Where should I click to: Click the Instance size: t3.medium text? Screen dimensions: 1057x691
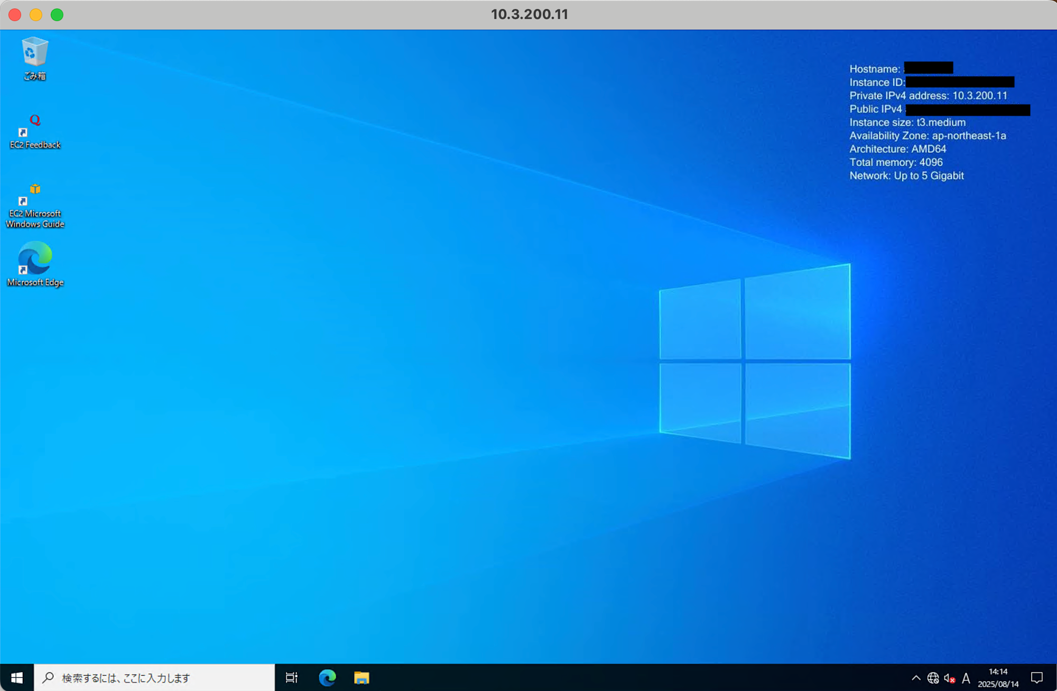tap(907, 122)
